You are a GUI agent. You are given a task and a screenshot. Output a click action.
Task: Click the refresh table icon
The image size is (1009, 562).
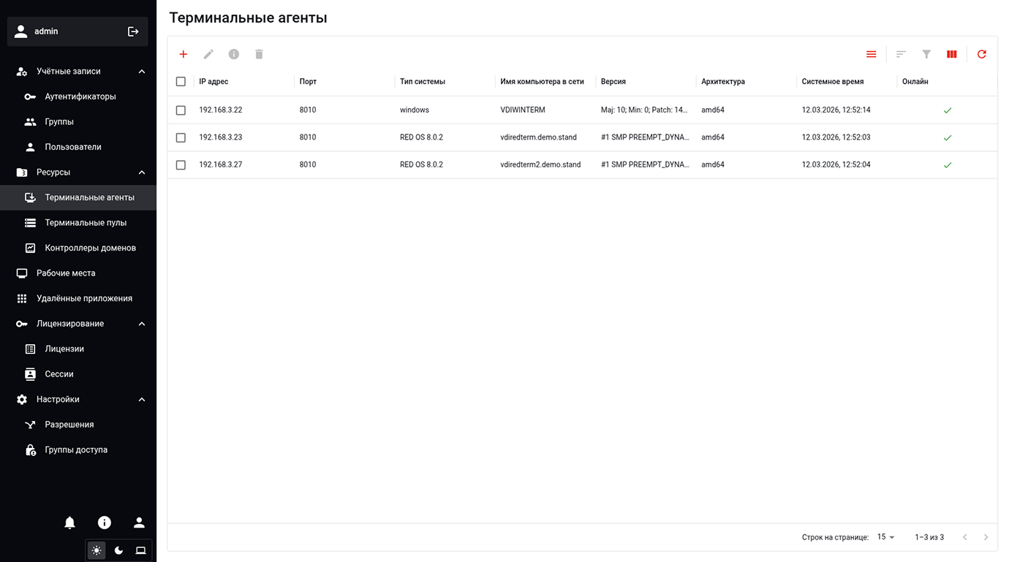(x=981, y=54)
